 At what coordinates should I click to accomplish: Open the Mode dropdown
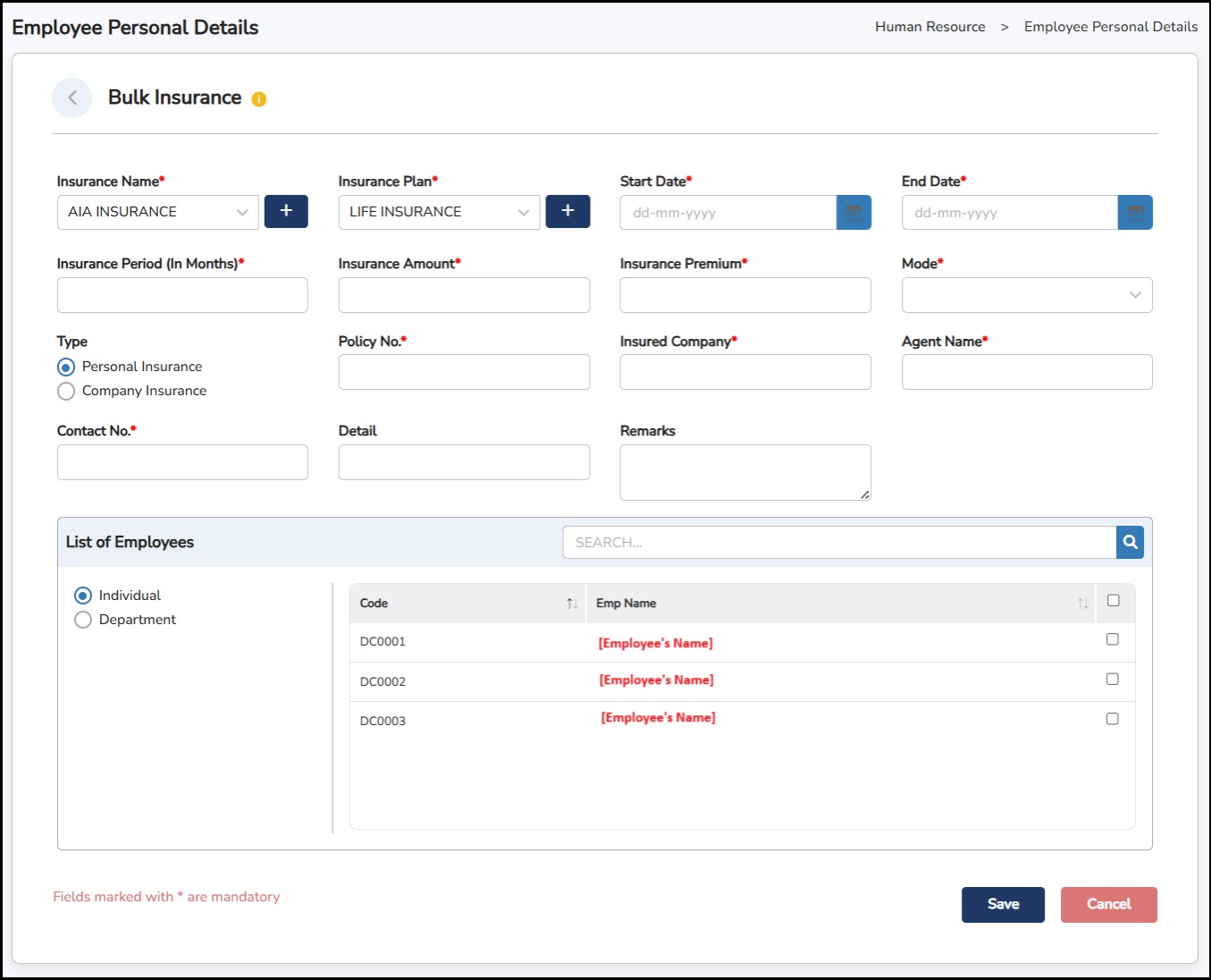[1027, 295]
